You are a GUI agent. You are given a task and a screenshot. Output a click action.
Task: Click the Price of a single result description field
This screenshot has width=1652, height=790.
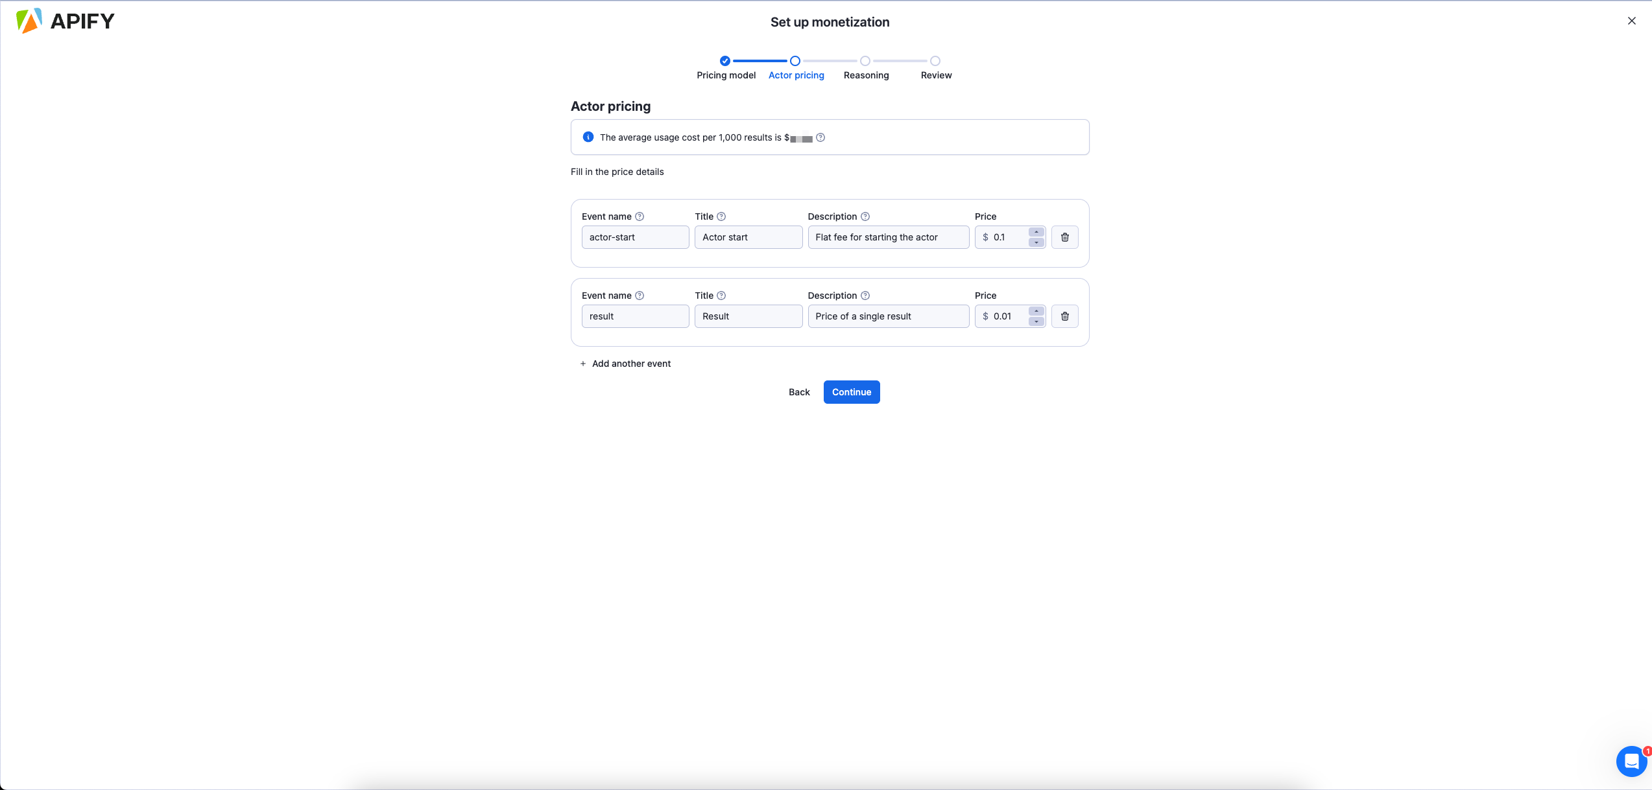click(888, 316)
